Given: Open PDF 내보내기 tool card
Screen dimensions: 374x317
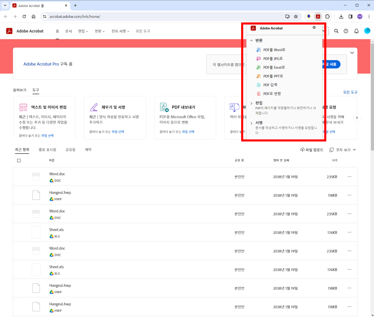Looking at the screenshot, I should (185, 118).
